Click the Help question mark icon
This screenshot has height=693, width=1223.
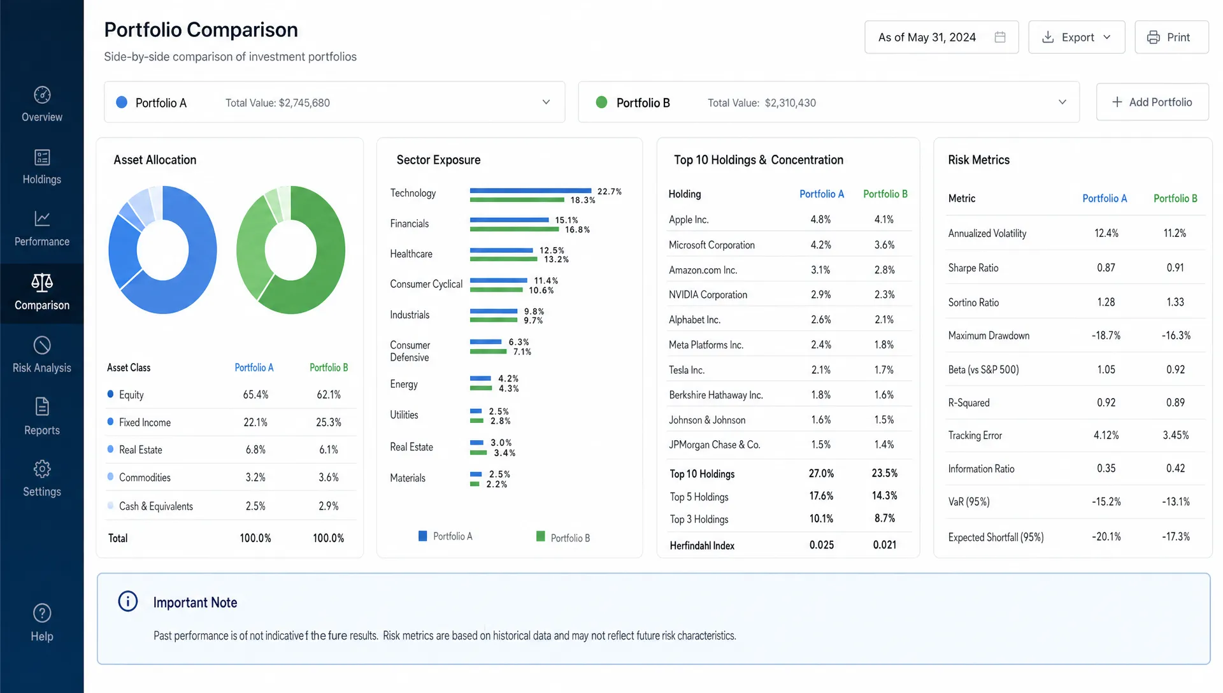click(42, 613)
